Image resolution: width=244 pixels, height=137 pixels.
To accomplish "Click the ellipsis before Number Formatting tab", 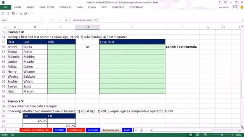I will [x=16, y=130].
